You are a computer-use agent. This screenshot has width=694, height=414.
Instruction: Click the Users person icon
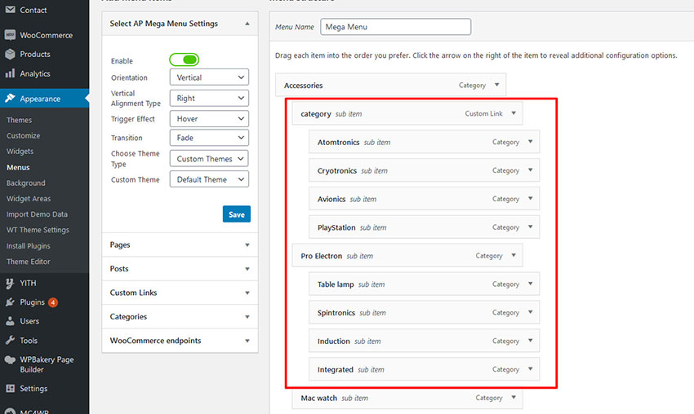pos(10,321)
